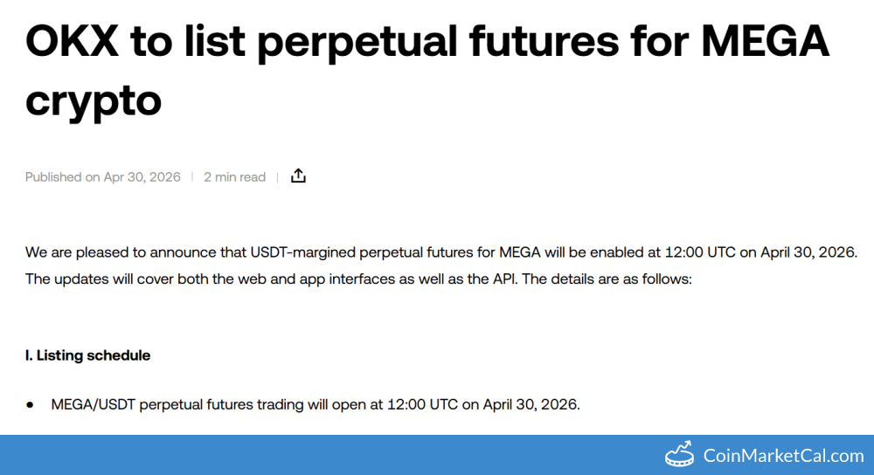The image size is (874, 475).
Task: Open the CoinMarketCal.com watermark link
Action: (x=783, y=456)
